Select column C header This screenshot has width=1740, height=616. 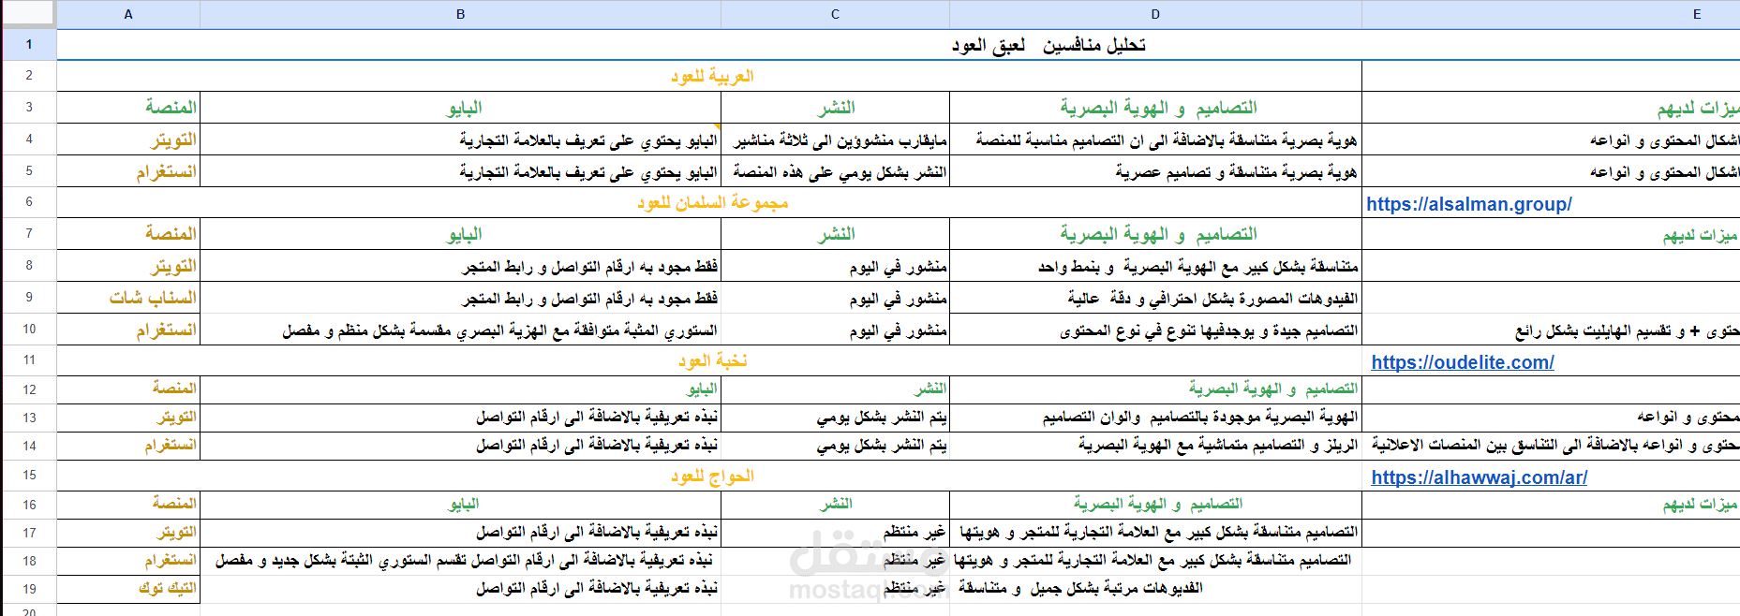pos(835,14)
